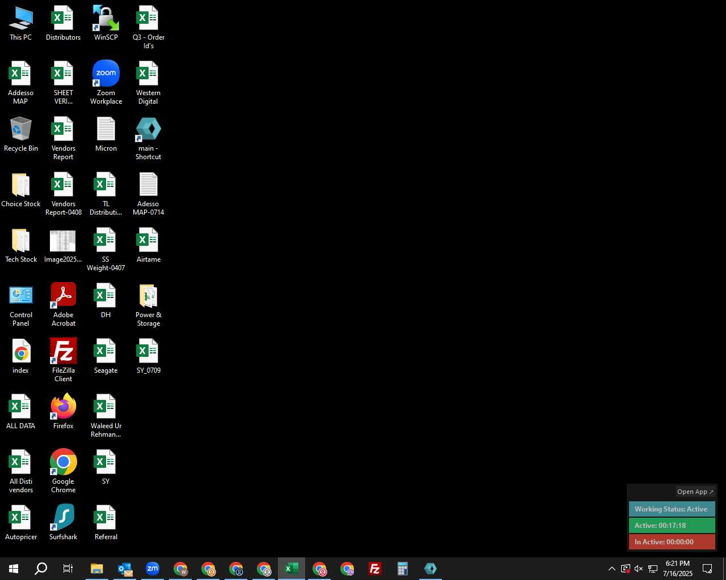Select the Addesso MAP Excel file
Screen dimensions: 726x580
point(21,83)
